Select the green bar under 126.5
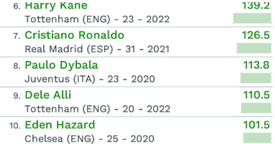 click(x=254, y=48)
